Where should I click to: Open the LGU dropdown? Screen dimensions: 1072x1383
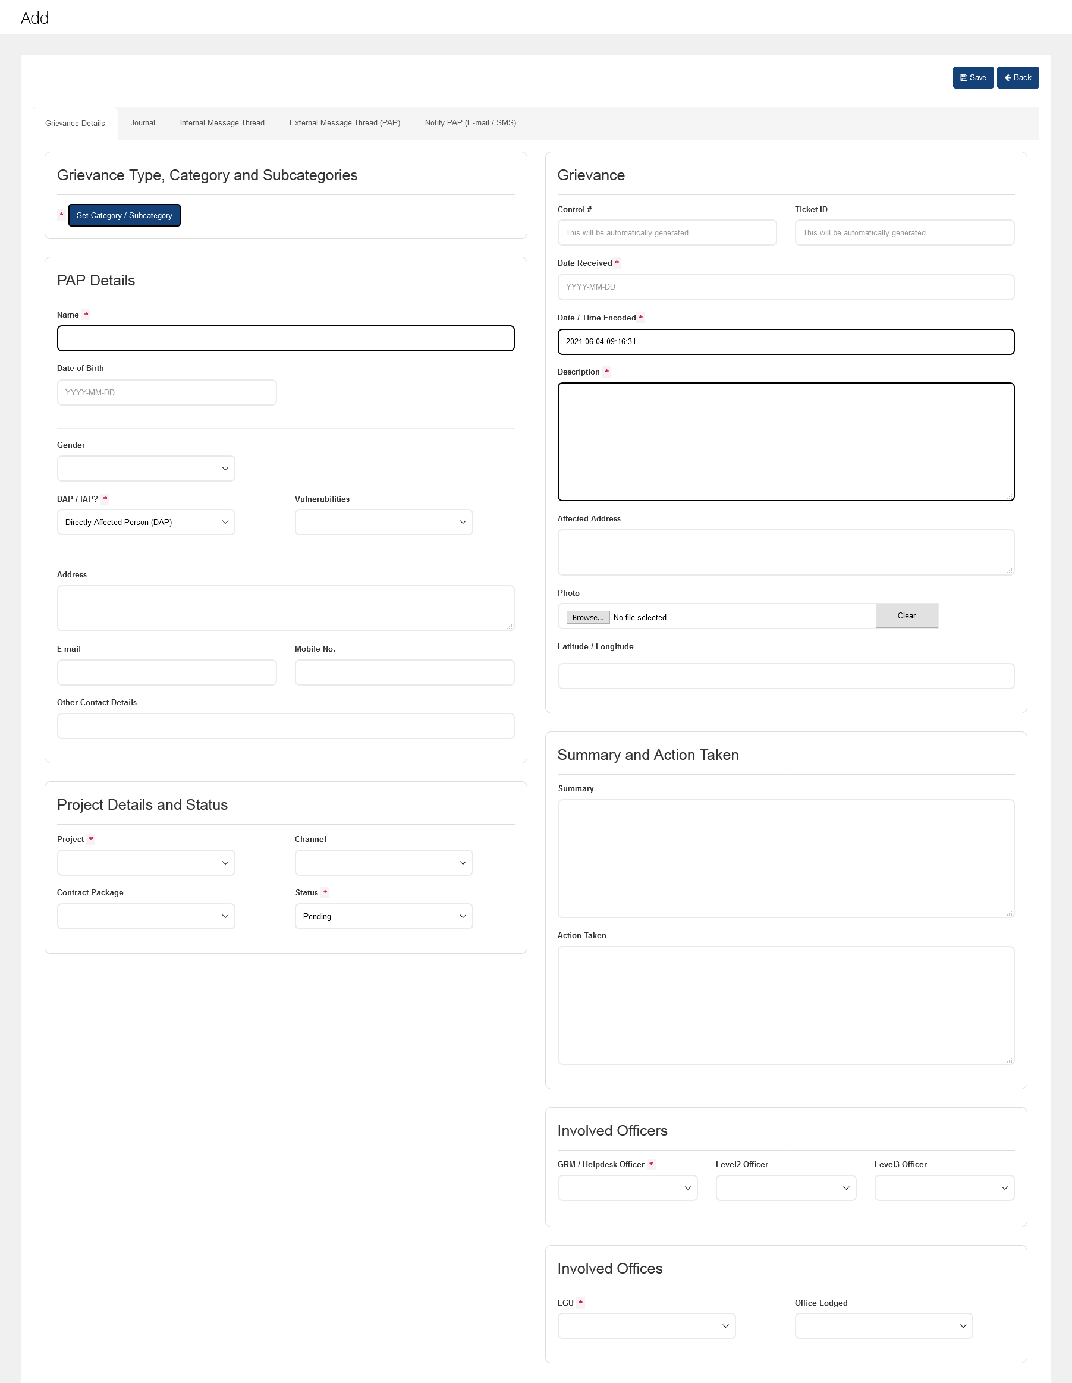point(646,1326)
